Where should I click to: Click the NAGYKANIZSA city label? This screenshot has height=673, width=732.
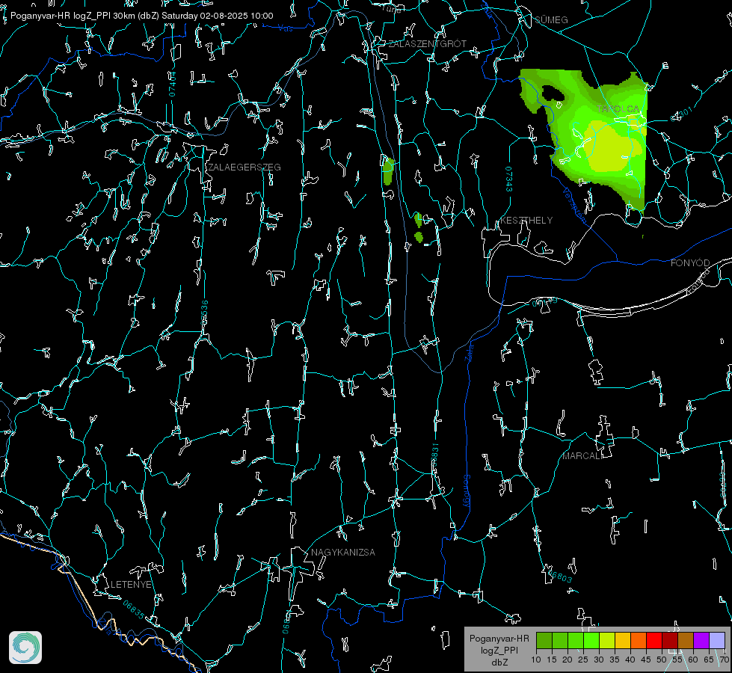point(343,552)
